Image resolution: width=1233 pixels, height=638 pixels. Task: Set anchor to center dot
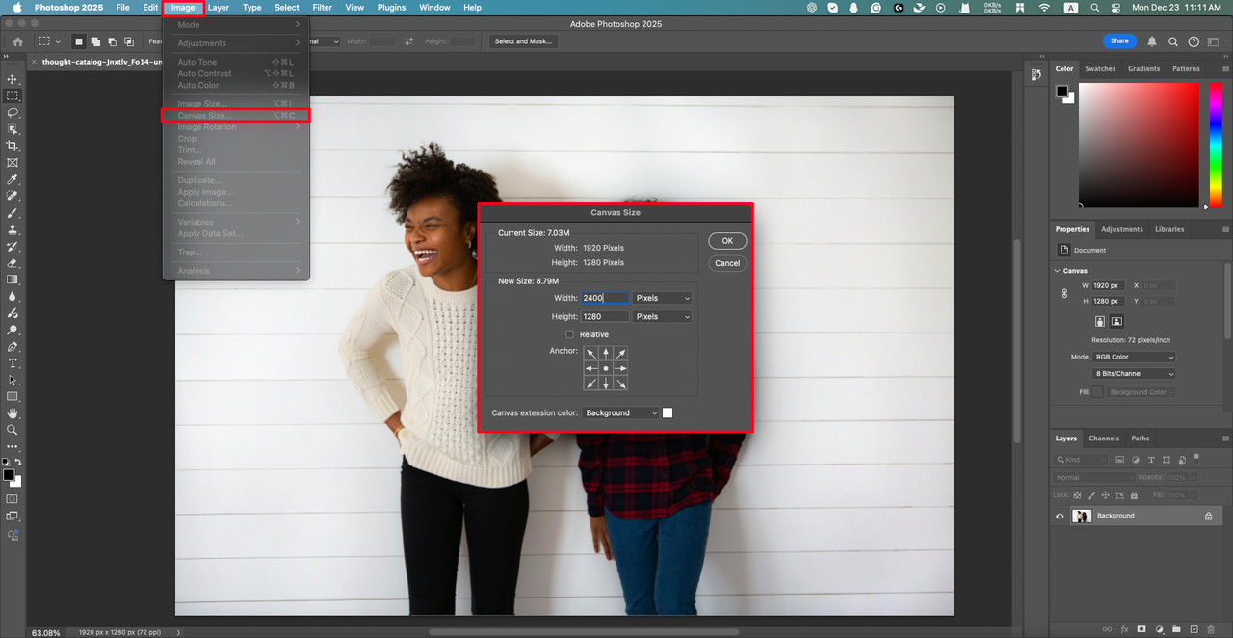point(606,368)
